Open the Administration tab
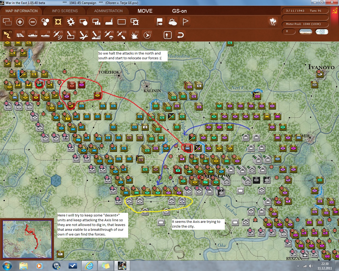This screenshot has height=271, width=339. click(108, 11)
